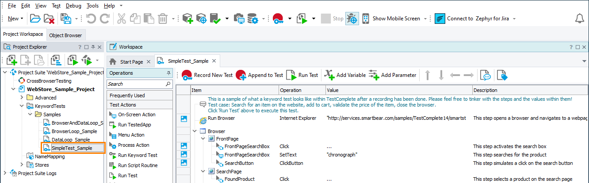
Task: Collapse the WebStore_Sample_Project tree node
Action: coord(13,89)
